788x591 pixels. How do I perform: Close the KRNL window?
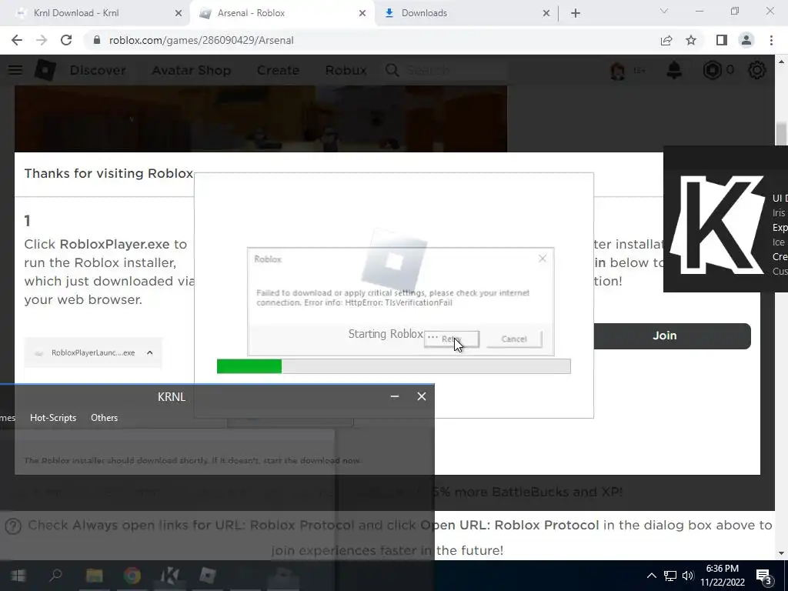coord(422,396)
